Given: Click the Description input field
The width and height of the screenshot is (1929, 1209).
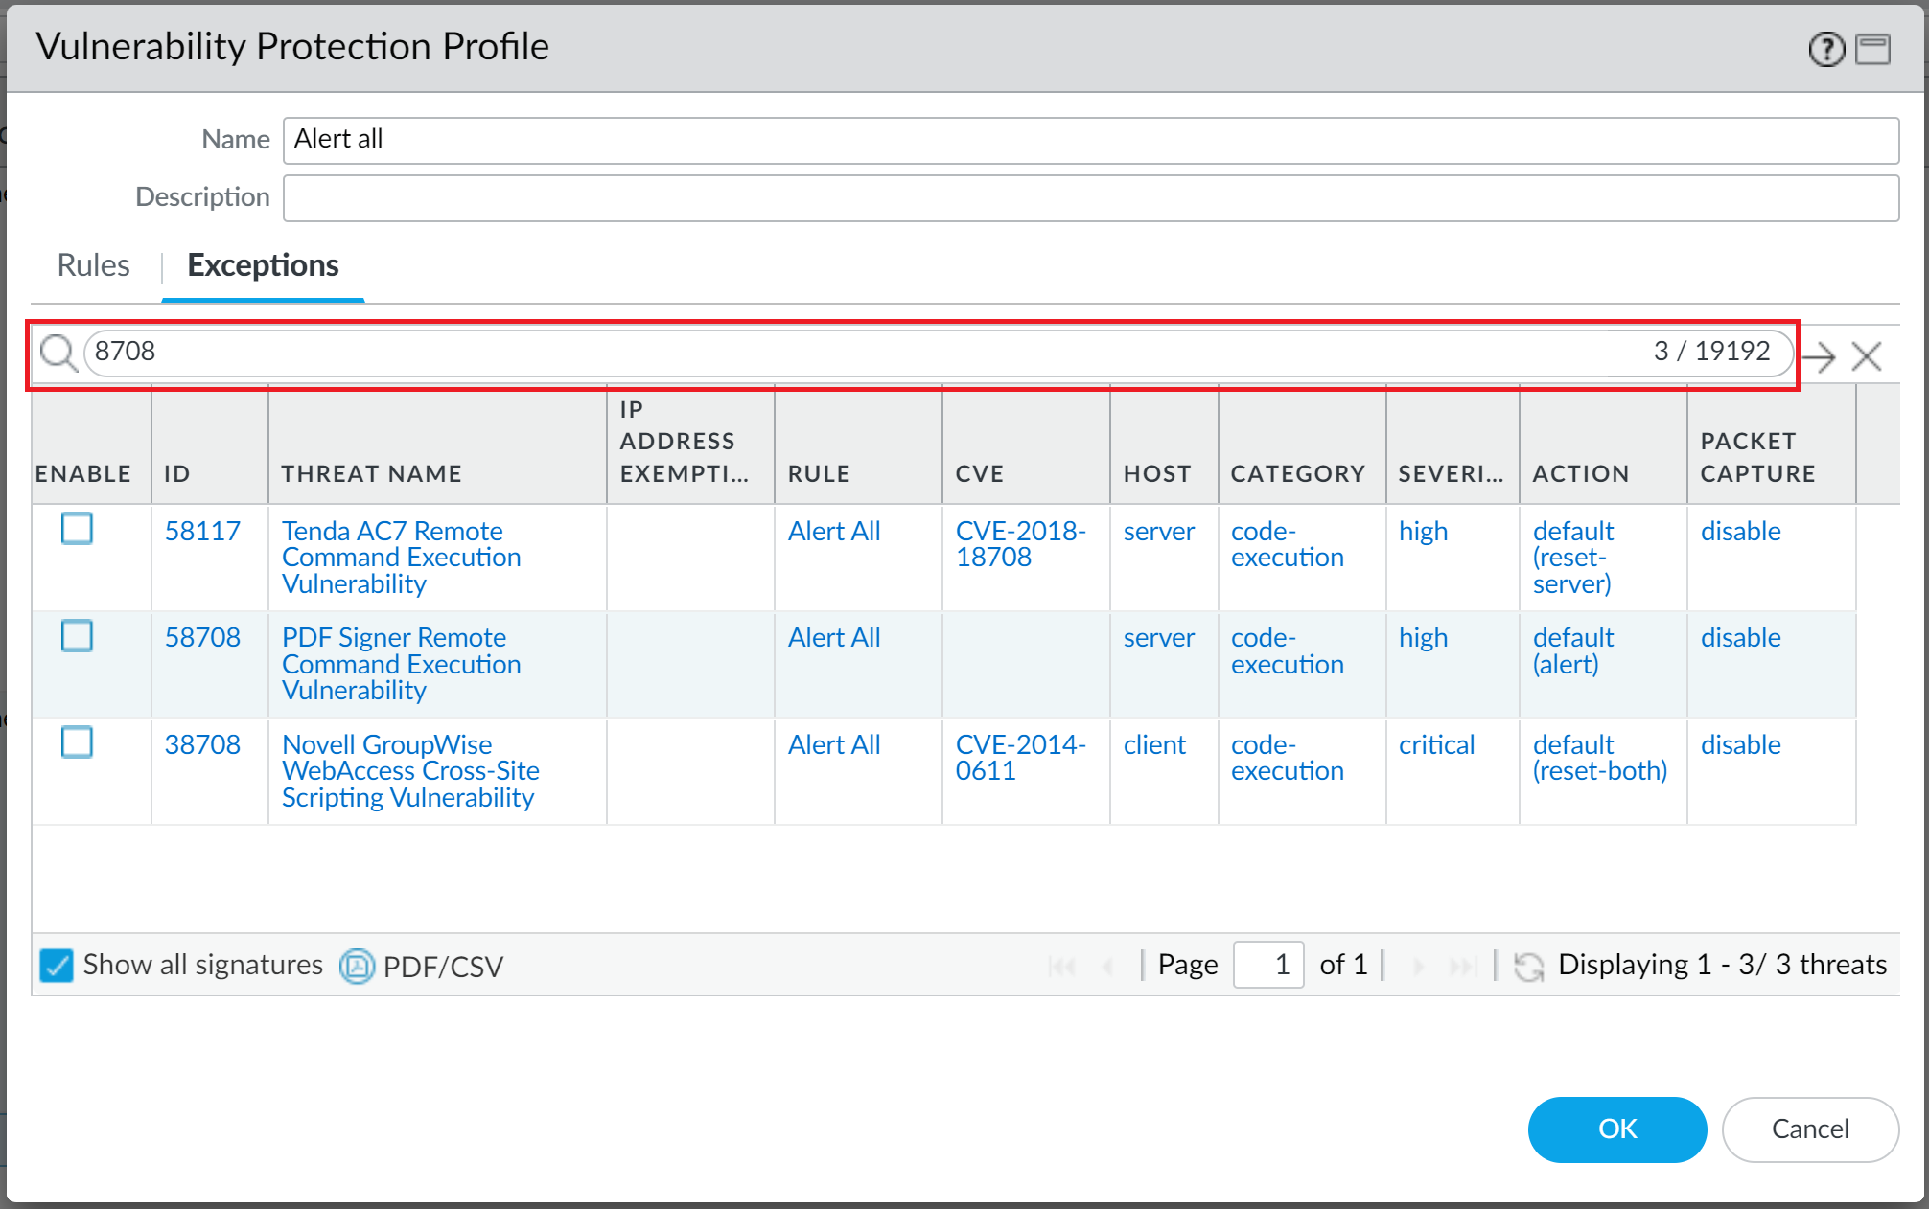Looking at the screenshot, I should pyautogui.click(x=1090, y=197).
